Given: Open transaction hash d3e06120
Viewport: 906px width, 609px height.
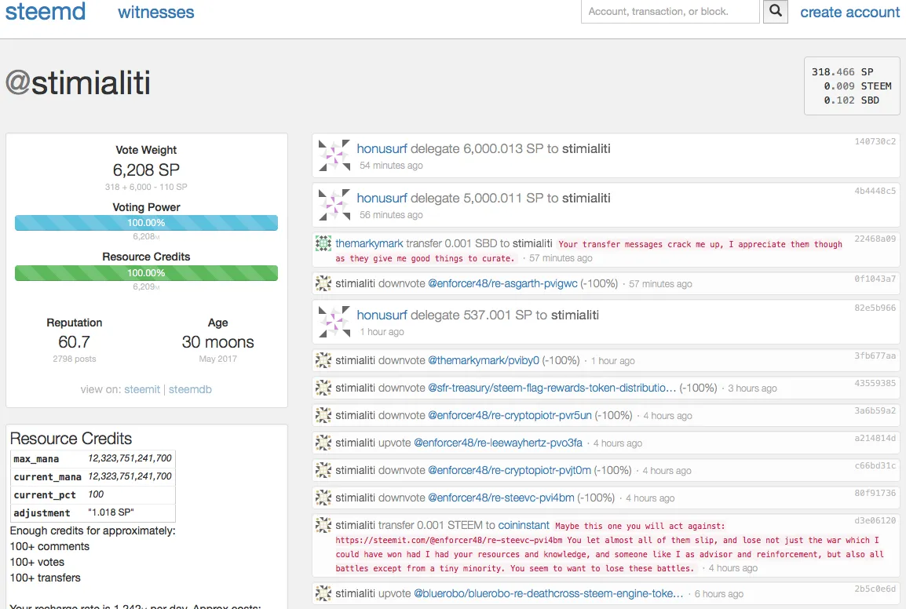Looking at the screenshot, I should (x=875, y=520).
